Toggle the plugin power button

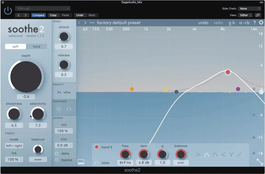tap(8, 11)
